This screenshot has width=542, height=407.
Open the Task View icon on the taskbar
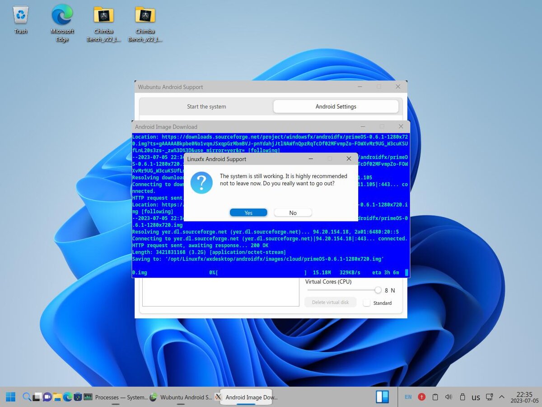click(x=37, y=397)
